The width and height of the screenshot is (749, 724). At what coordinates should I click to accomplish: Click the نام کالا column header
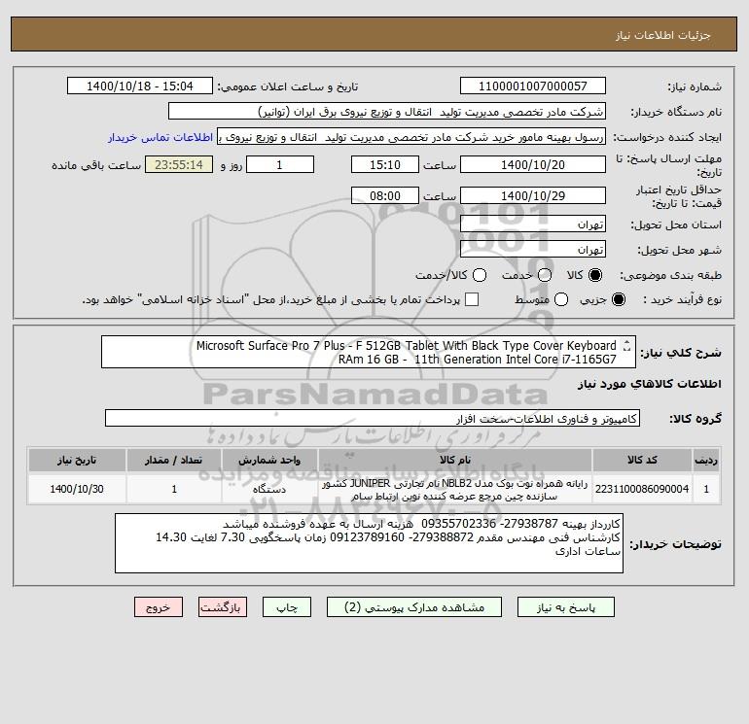click(455, 460)
